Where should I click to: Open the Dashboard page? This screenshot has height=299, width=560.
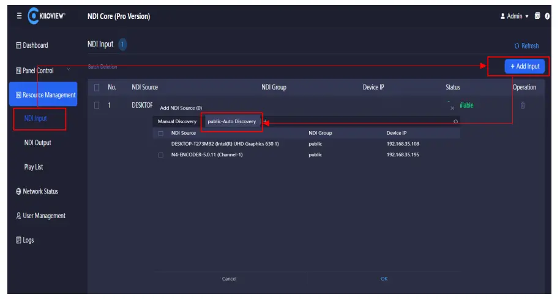(x=32, y=45)
